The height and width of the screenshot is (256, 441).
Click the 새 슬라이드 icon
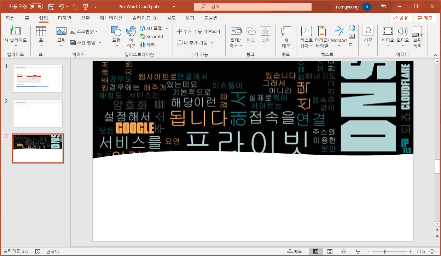pyautogui.click(x=16, y=31)
